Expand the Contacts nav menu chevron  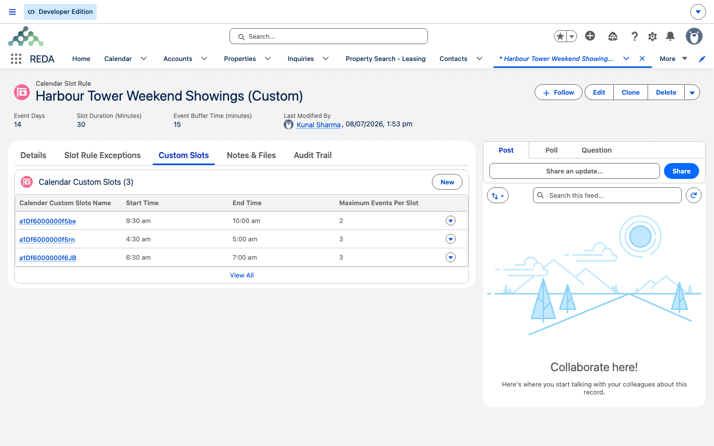pos(479,58)
